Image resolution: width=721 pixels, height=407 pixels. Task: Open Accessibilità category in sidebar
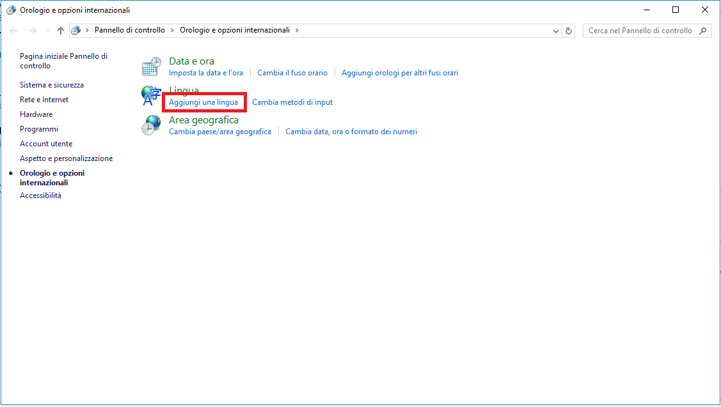click(x=40, y=196)
